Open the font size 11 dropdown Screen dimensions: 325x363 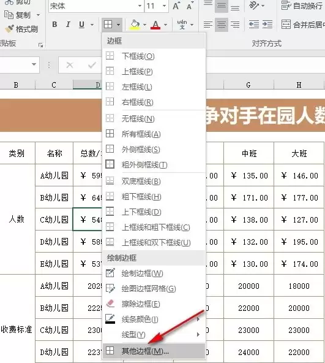165,6
